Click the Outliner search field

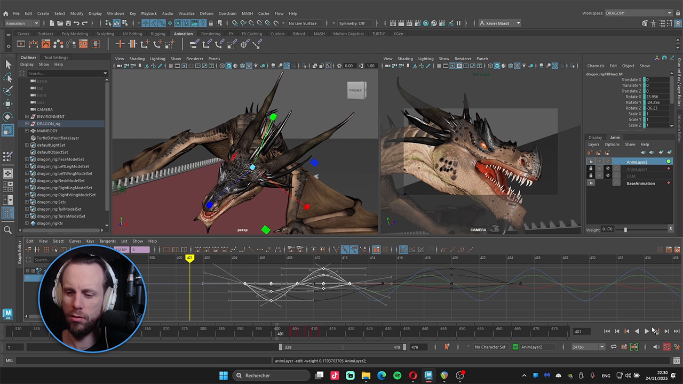(66, 73)
